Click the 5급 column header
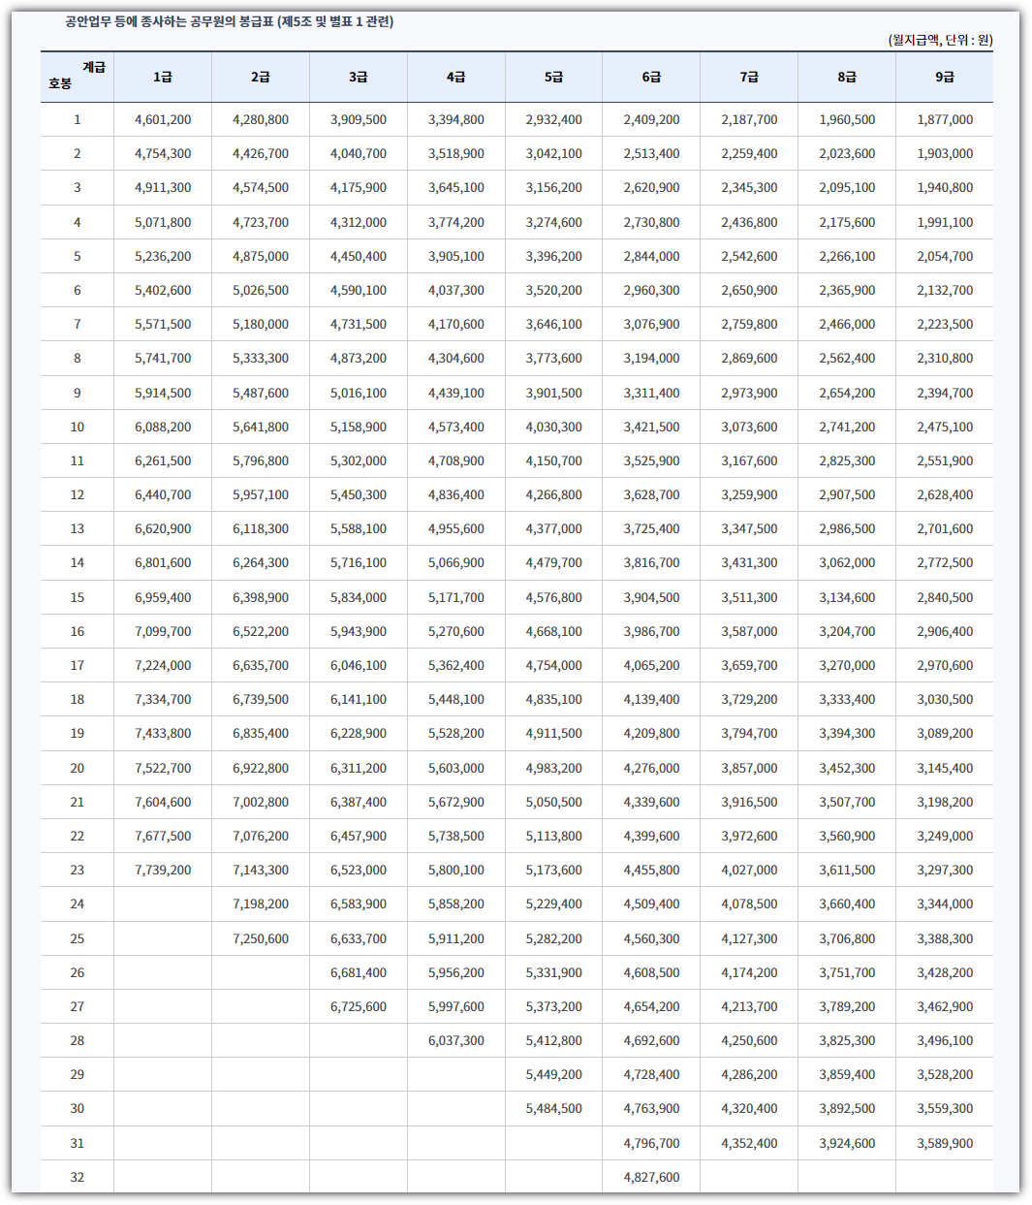 tap(554, 78)
